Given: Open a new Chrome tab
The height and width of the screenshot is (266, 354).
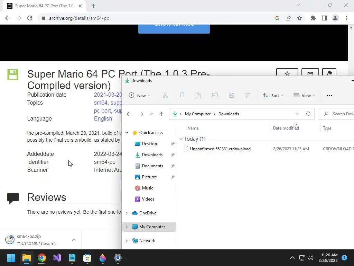Looking at the screenshot, I should pos(93,6).
